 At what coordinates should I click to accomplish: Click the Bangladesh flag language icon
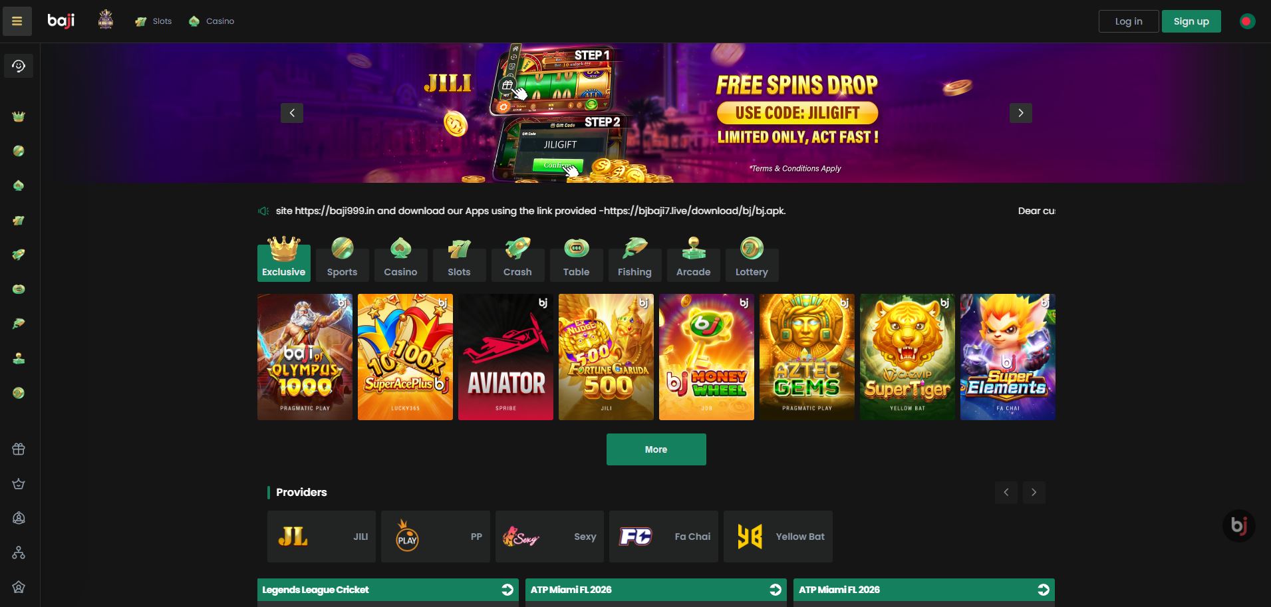click(x=1247, y=21)
